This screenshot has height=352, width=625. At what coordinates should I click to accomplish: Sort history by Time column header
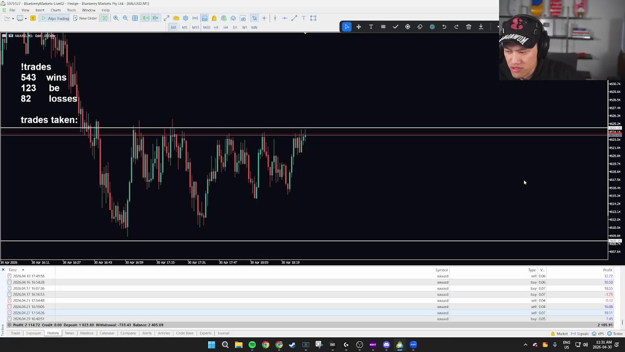12,270
